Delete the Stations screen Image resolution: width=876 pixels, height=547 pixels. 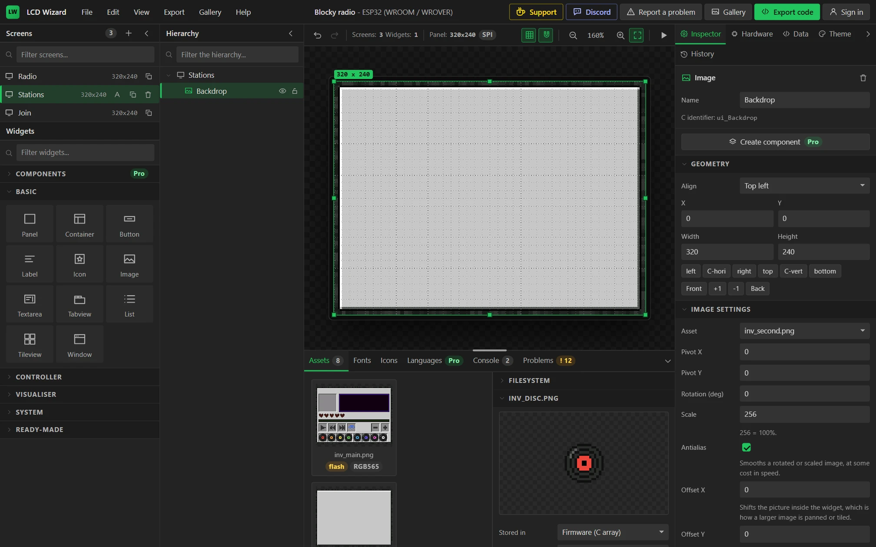(x=148, y=94)
